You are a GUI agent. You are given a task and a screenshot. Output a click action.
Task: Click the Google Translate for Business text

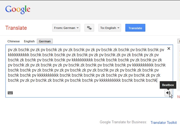(x=123, y=122)
